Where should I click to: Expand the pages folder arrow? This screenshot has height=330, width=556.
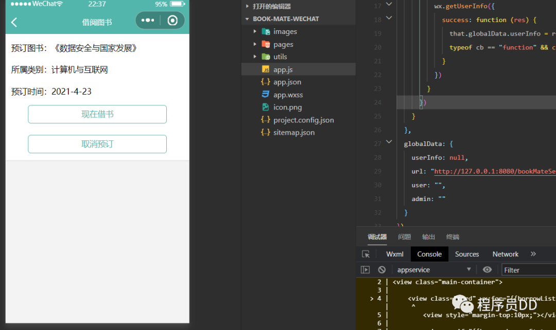[255, 44]
